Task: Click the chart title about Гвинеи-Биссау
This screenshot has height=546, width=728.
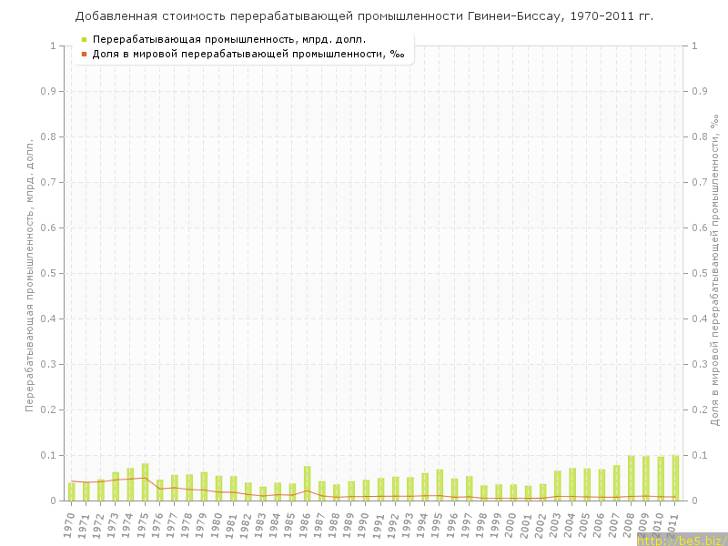Action: (364, 16)
